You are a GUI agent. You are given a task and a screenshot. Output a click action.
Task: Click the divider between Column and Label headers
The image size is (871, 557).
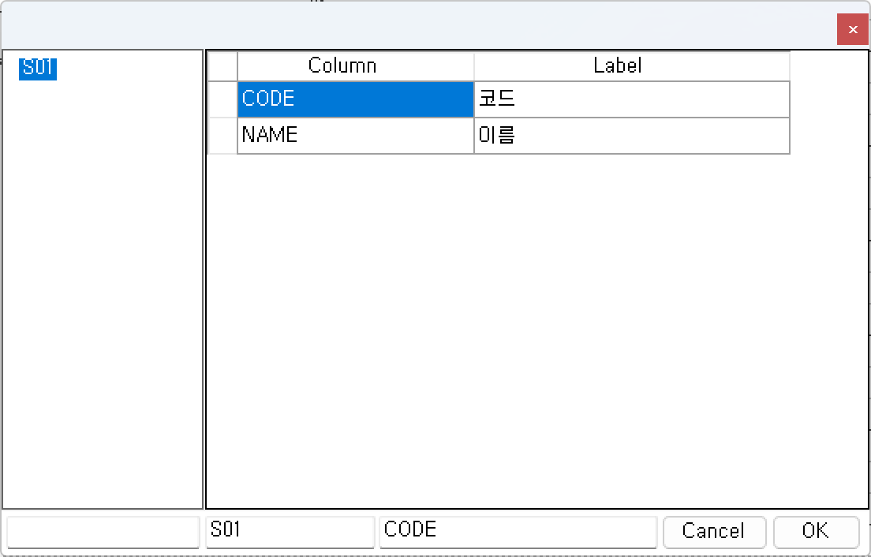pos(474,65)
